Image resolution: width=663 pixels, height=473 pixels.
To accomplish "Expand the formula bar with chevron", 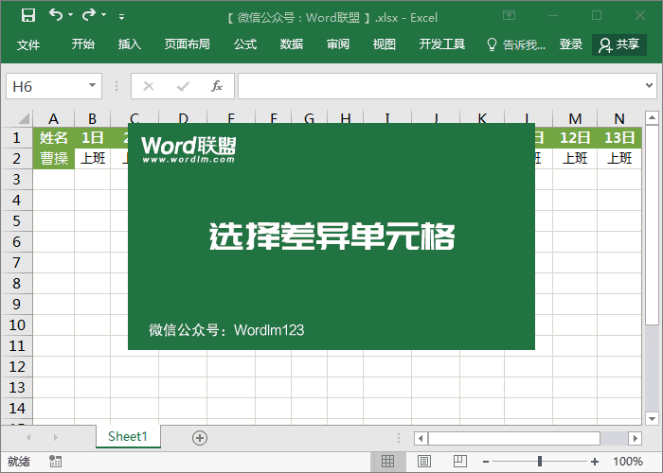I will [651, 86].
